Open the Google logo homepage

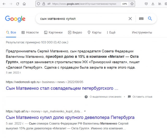point(15,19)
